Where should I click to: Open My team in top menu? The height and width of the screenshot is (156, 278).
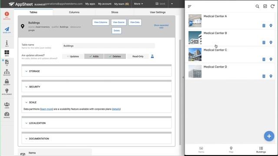pyautogui.click(x=122, y=4)
